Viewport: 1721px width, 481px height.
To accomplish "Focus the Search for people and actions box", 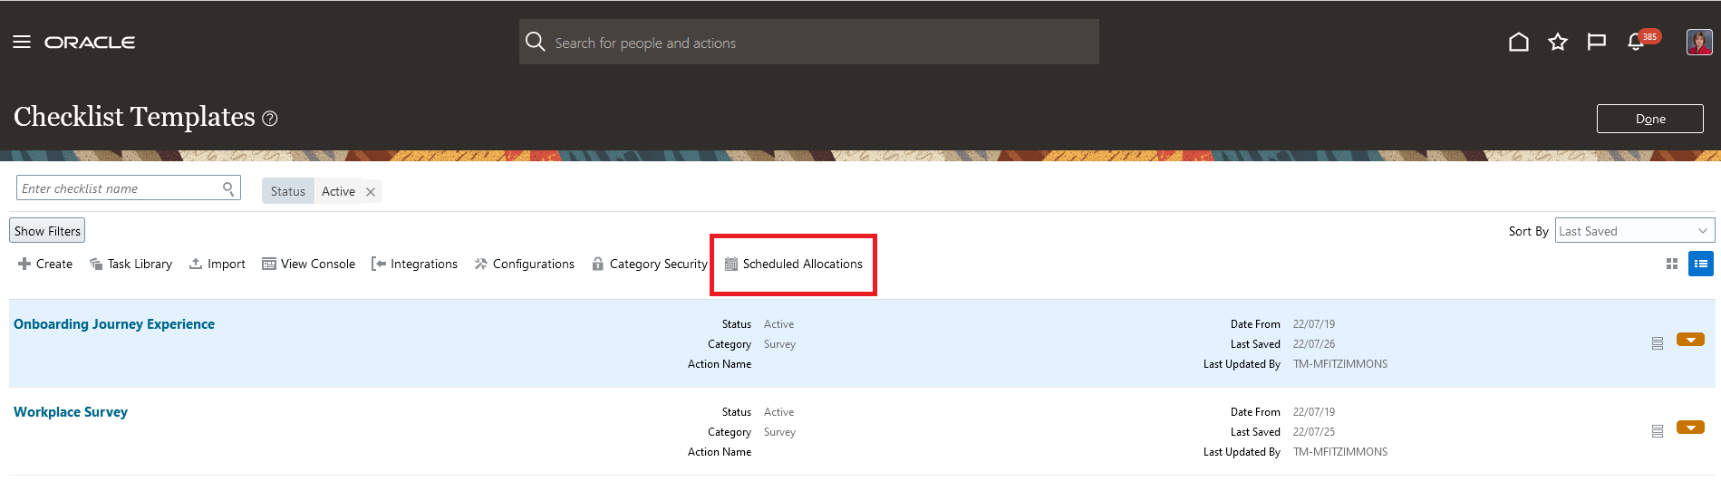I will point(809,43).
